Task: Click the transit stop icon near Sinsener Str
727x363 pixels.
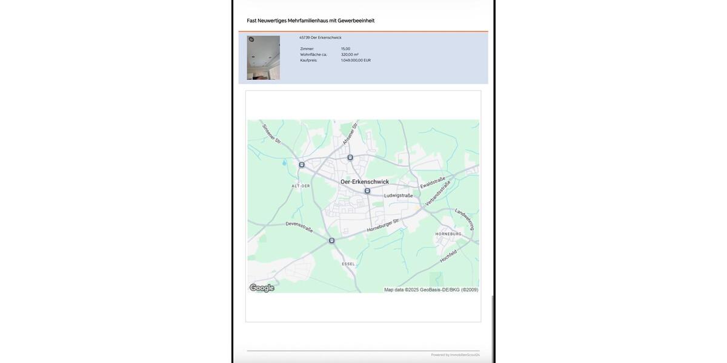Action: point(302,165)
